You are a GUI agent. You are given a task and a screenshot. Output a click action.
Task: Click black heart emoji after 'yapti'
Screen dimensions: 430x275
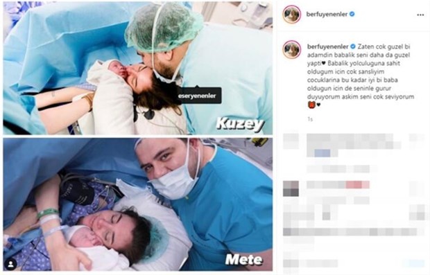pos(324,63)
